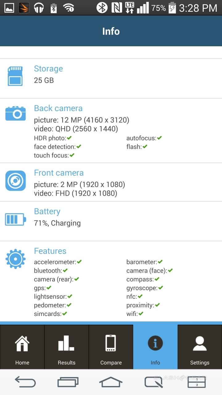Tap the Back camera icon

[x=15, y=114]
